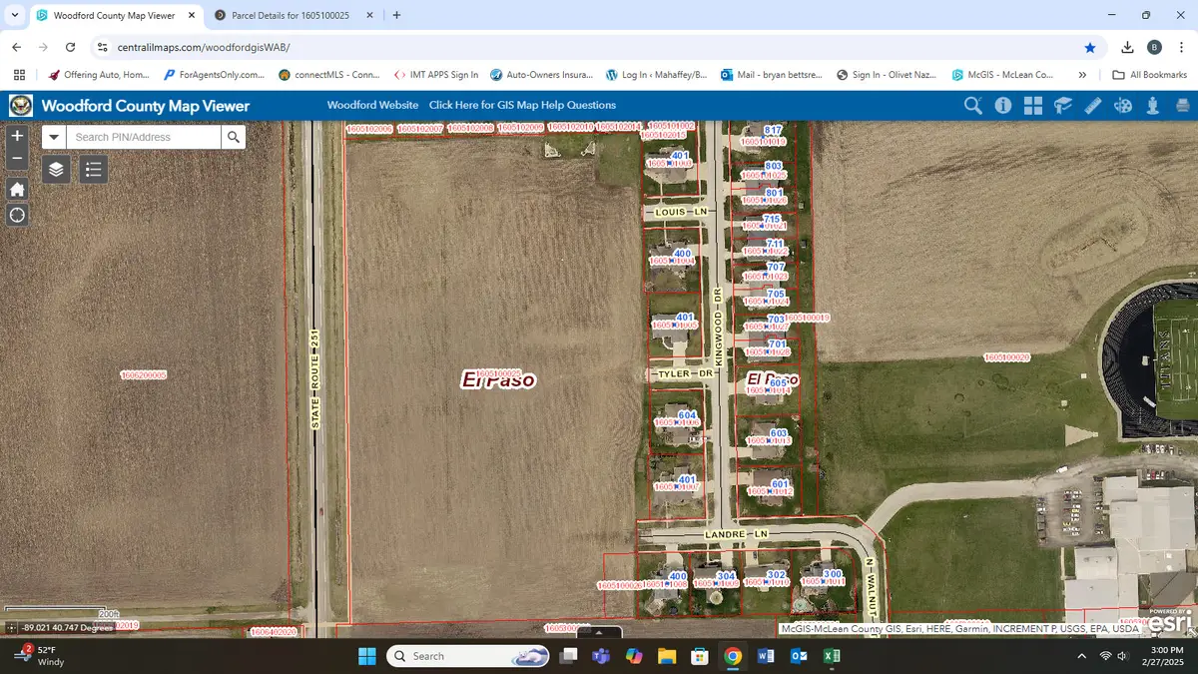Open the Layers panel icon
The image size is (1198, 674).
[56, 170]
